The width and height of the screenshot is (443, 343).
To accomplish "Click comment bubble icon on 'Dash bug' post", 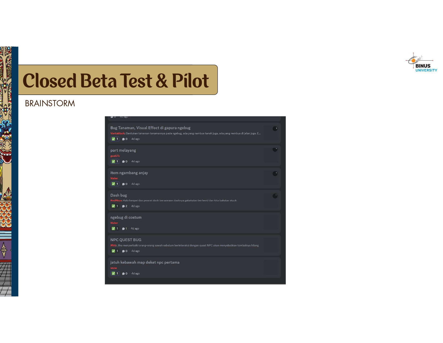I will point(124,206).
